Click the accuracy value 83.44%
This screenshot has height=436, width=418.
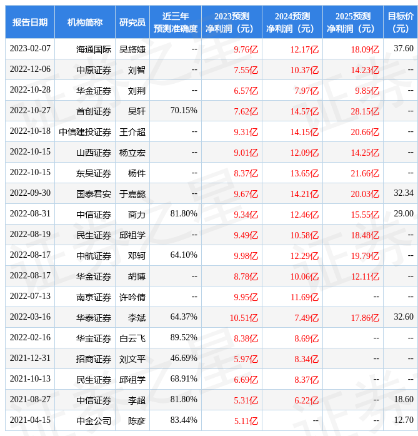pyautogui.click(x=184, y=420)
